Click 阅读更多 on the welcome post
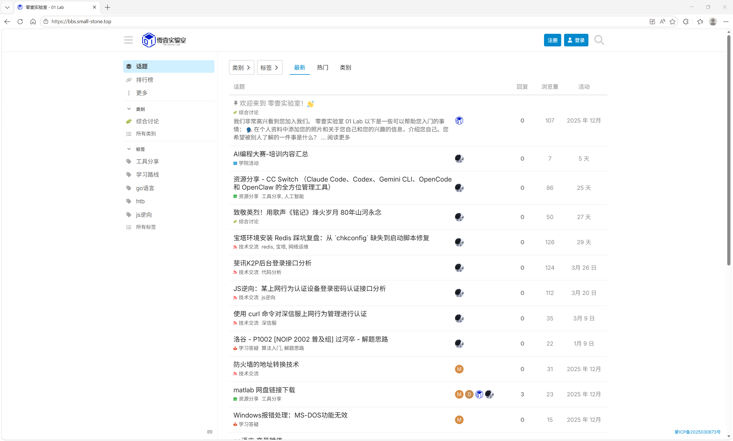733x441 pixels. pyautogui.click(x=338, y=137)
